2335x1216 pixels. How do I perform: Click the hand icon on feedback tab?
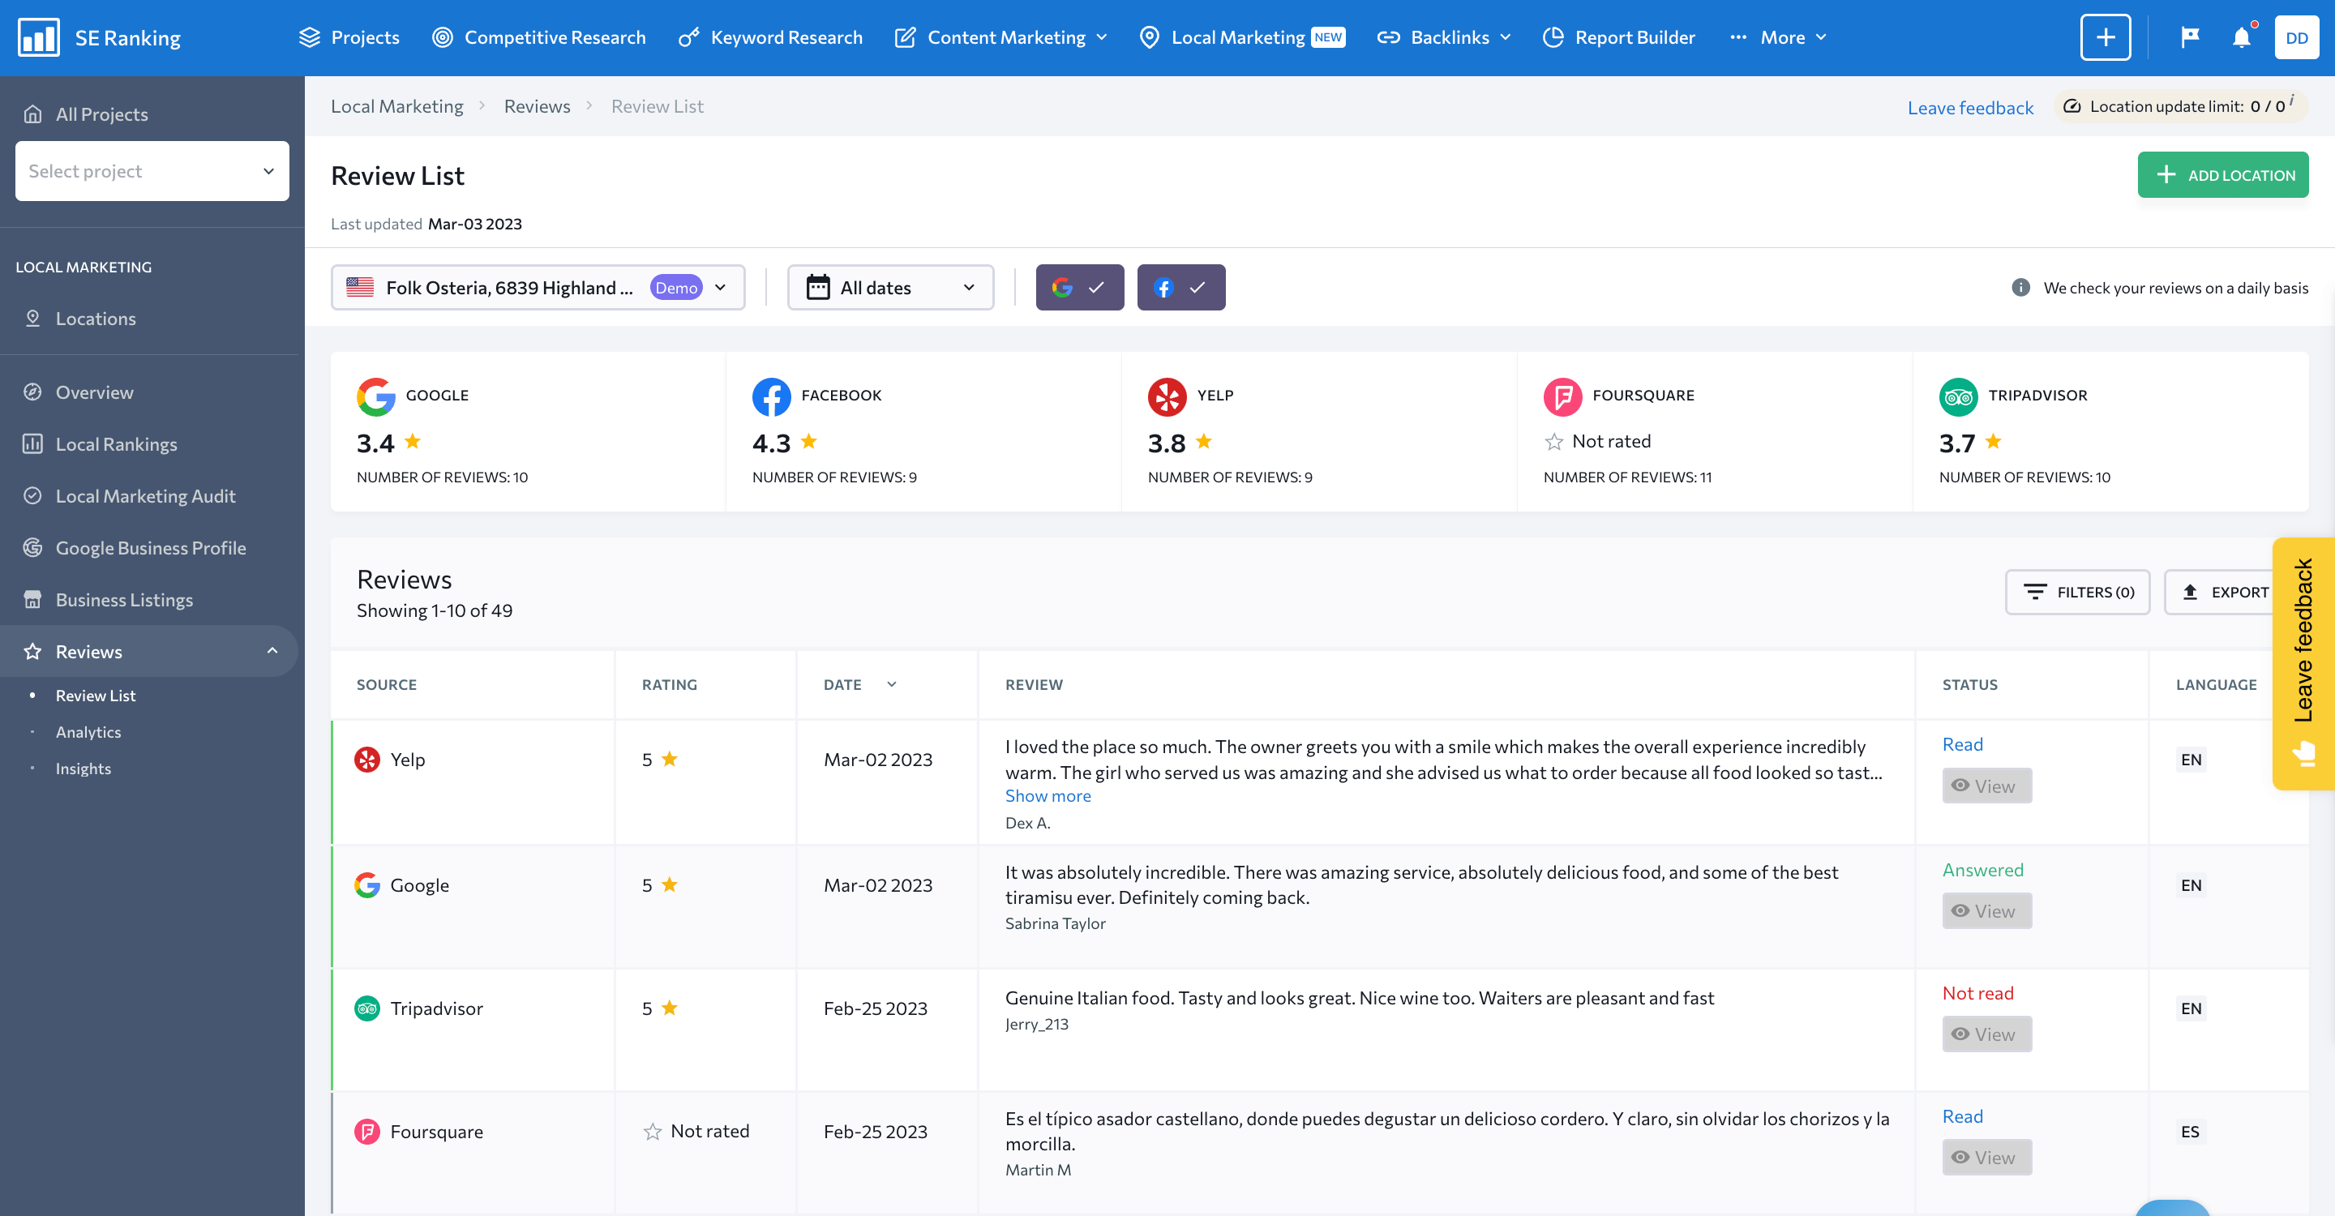[x=2303, y=754]
